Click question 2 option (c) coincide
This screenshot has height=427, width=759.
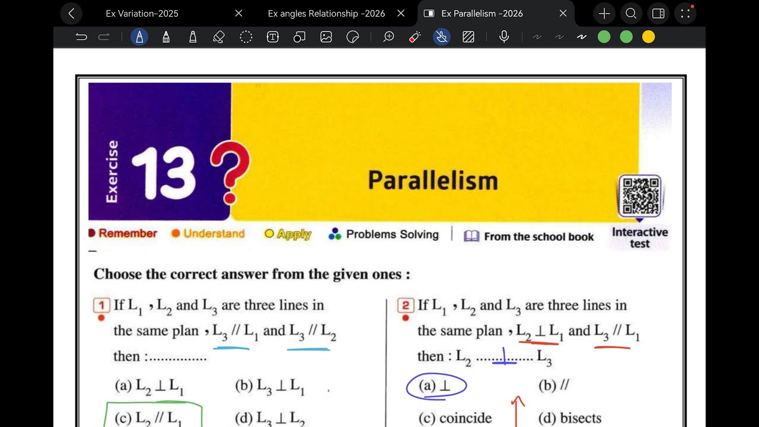click(x=455, y=418)
